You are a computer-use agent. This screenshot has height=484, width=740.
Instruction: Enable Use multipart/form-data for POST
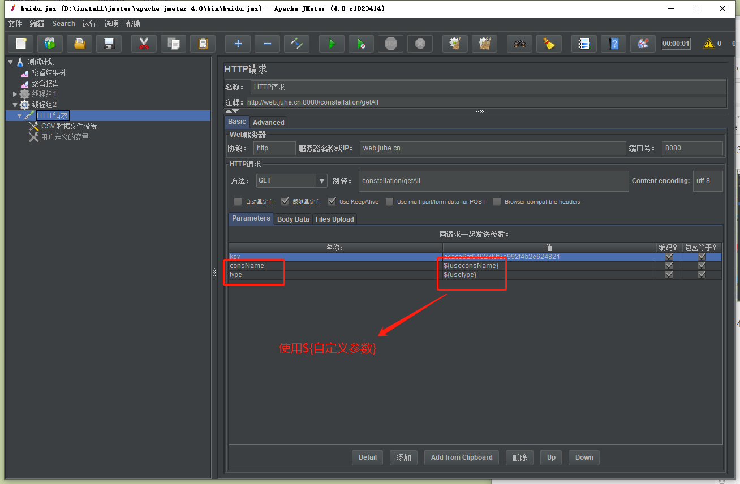tap(390, 201)
